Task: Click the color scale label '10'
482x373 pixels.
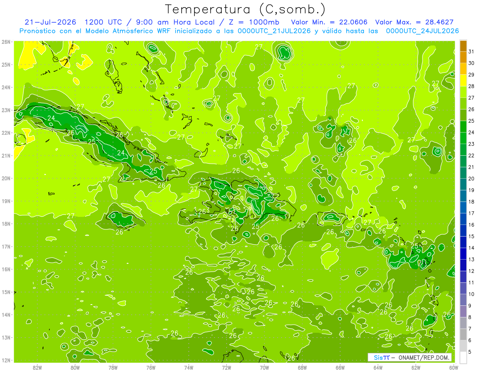Action: coord(472,294)
